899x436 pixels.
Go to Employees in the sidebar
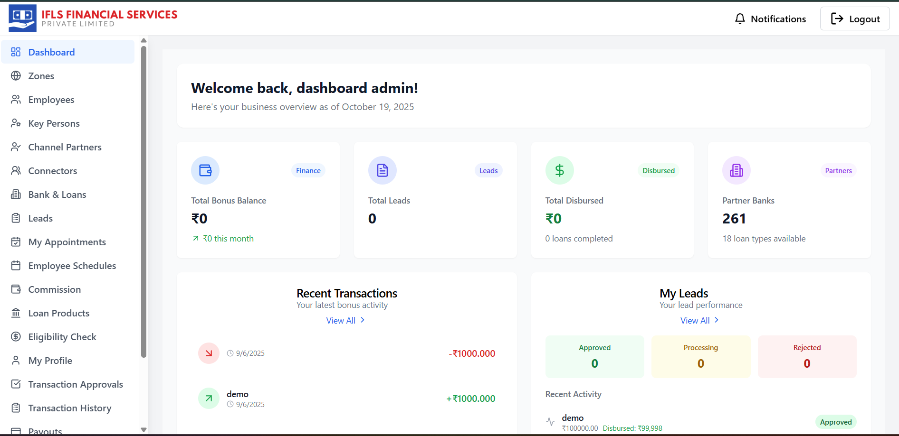(51, 100)
